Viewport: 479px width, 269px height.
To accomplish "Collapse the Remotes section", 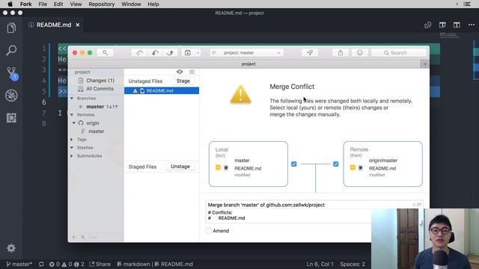I will [72, 114].
